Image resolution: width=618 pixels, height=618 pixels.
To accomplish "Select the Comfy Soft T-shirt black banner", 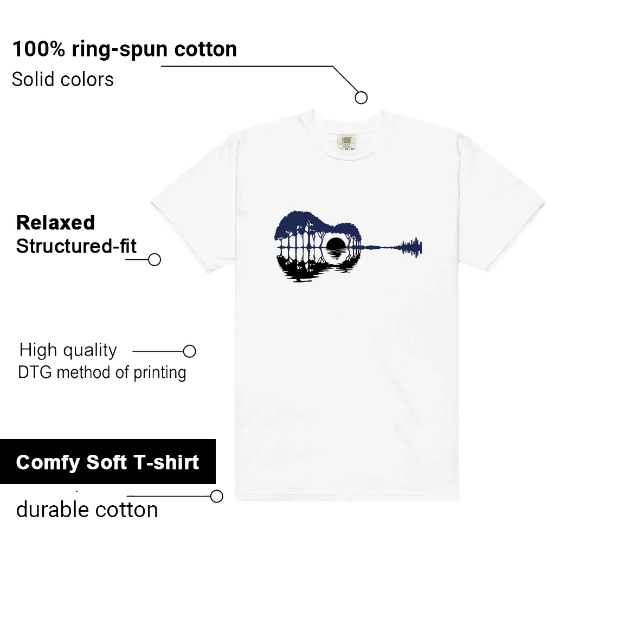I will 107,461.
